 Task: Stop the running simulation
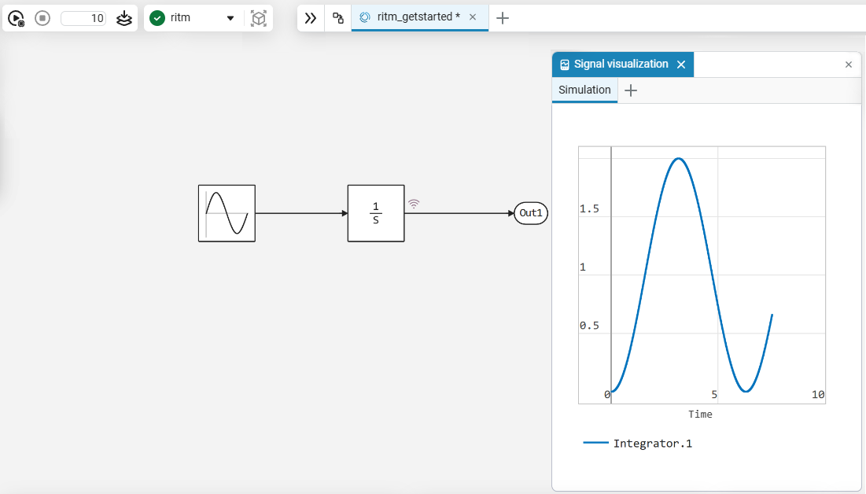[x=42, y=18]
